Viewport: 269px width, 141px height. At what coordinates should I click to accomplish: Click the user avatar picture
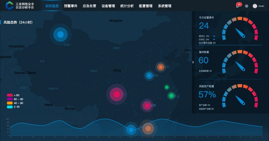255,6
